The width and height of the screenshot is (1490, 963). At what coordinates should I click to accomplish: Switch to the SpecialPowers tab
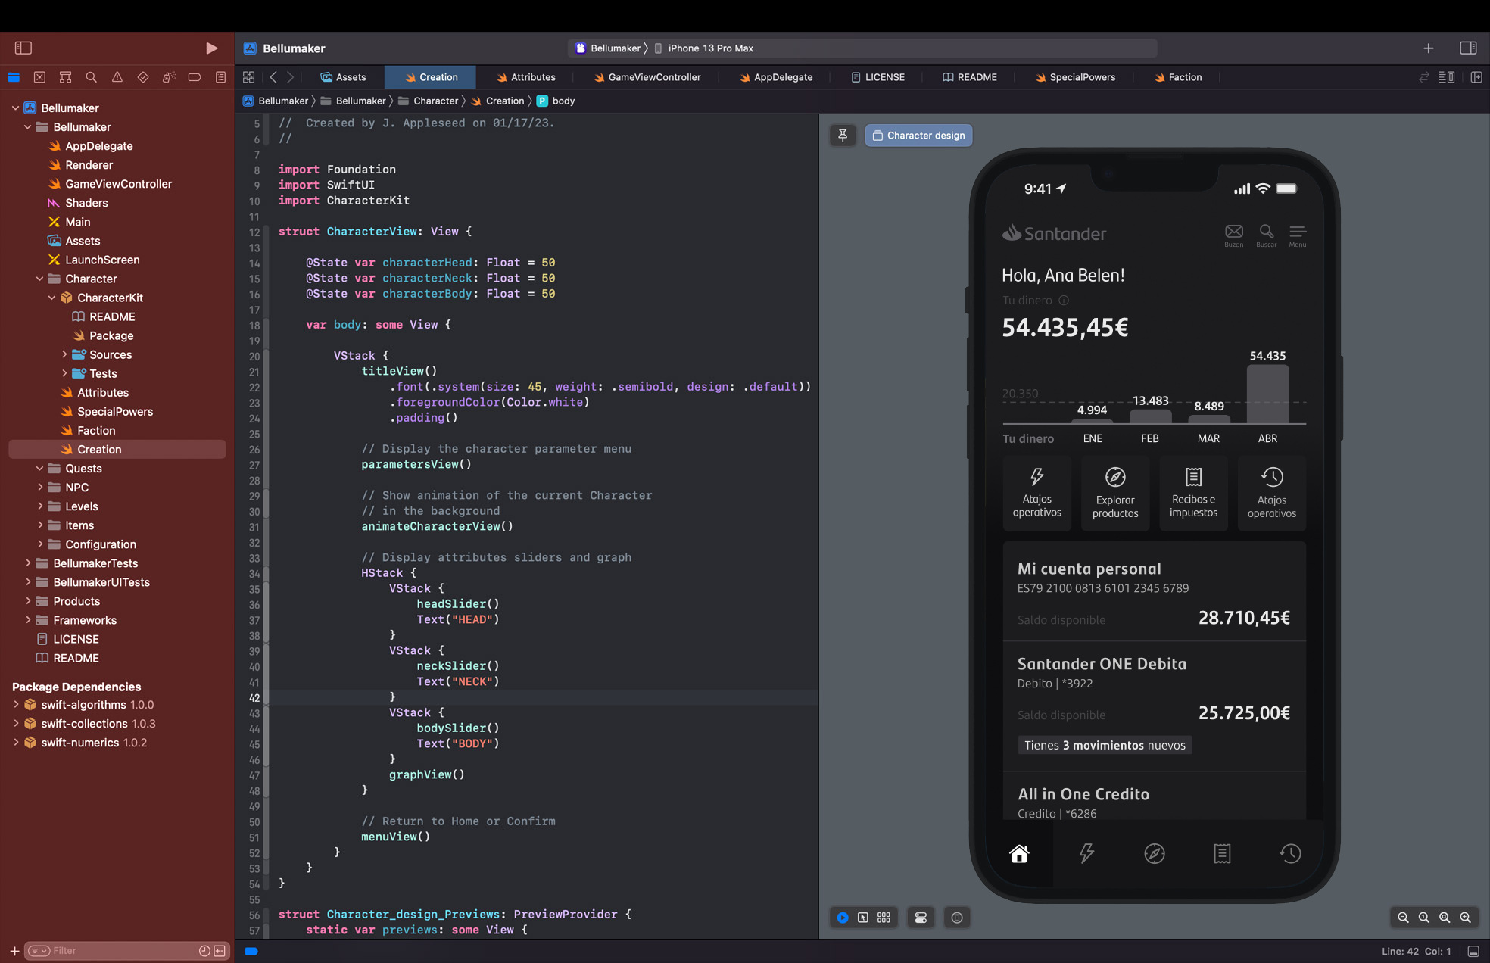(1075, 77)
